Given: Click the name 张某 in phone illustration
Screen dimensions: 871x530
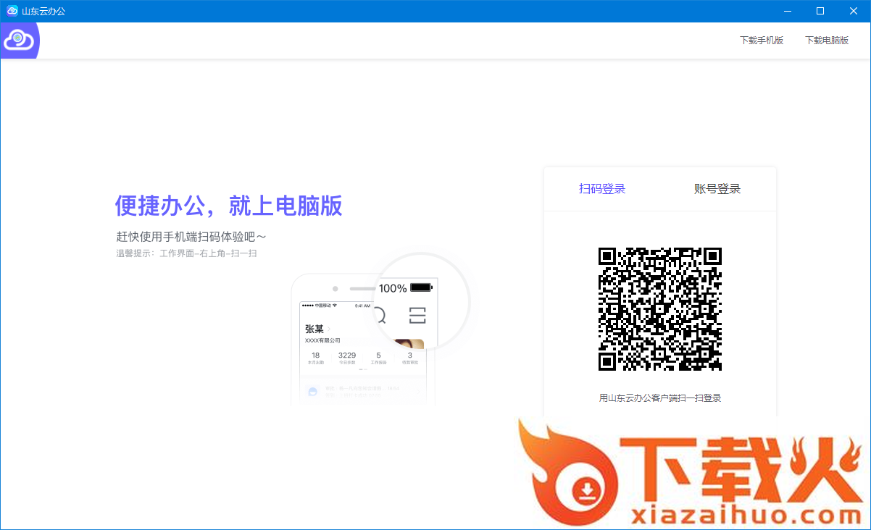Looking at the screenshot, I should [314, 329].
